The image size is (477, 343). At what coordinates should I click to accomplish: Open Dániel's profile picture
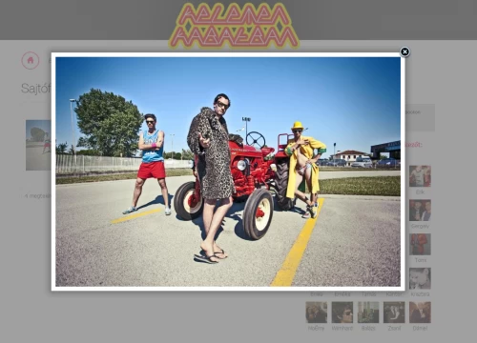click(420, 313)
